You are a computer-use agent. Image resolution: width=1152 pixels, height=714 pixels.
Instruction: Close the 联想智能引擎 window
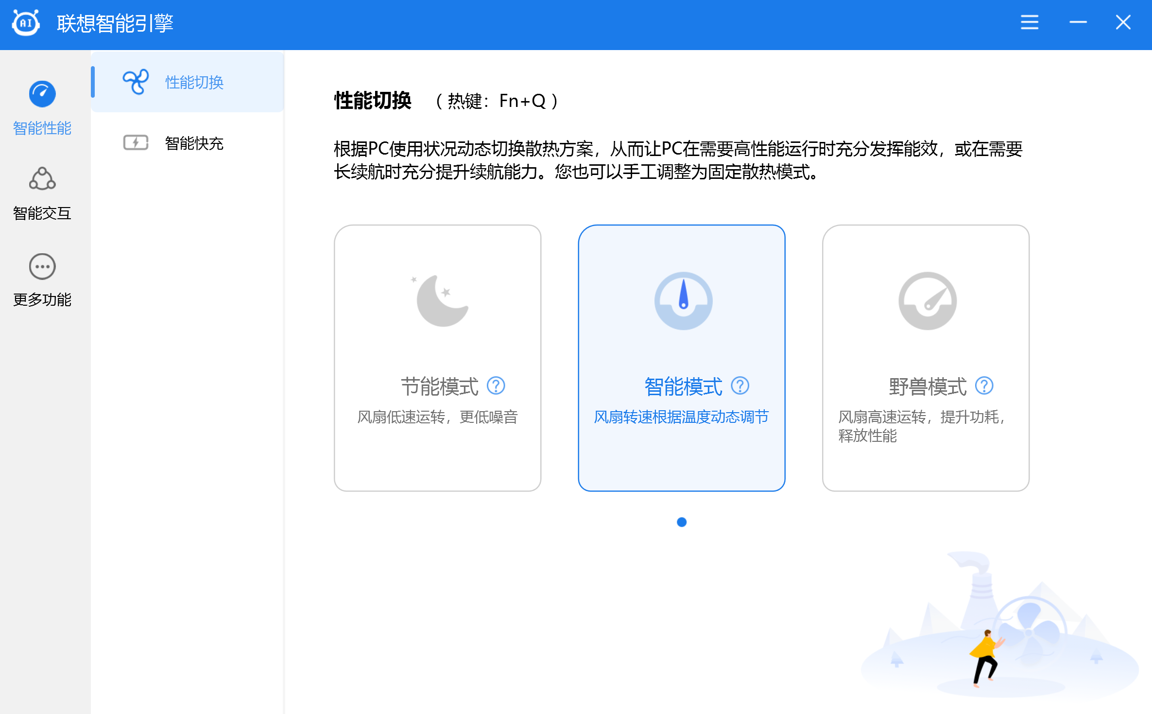(1123, 22)
